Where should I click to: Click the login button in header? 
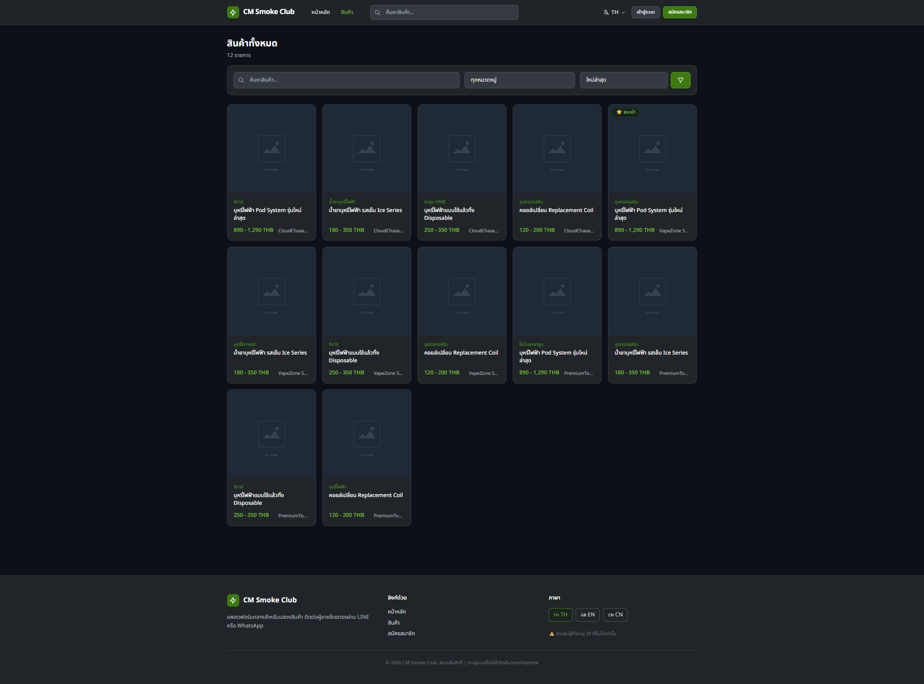click(646, 13)
